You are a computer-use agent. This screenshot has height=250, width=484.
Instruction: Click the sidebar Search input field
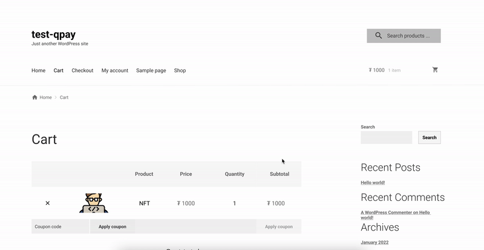click(x=387, y=137)
